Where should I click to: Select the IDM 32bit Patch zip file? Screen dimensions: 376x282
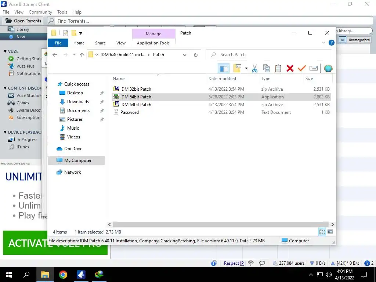coord(221,89)
